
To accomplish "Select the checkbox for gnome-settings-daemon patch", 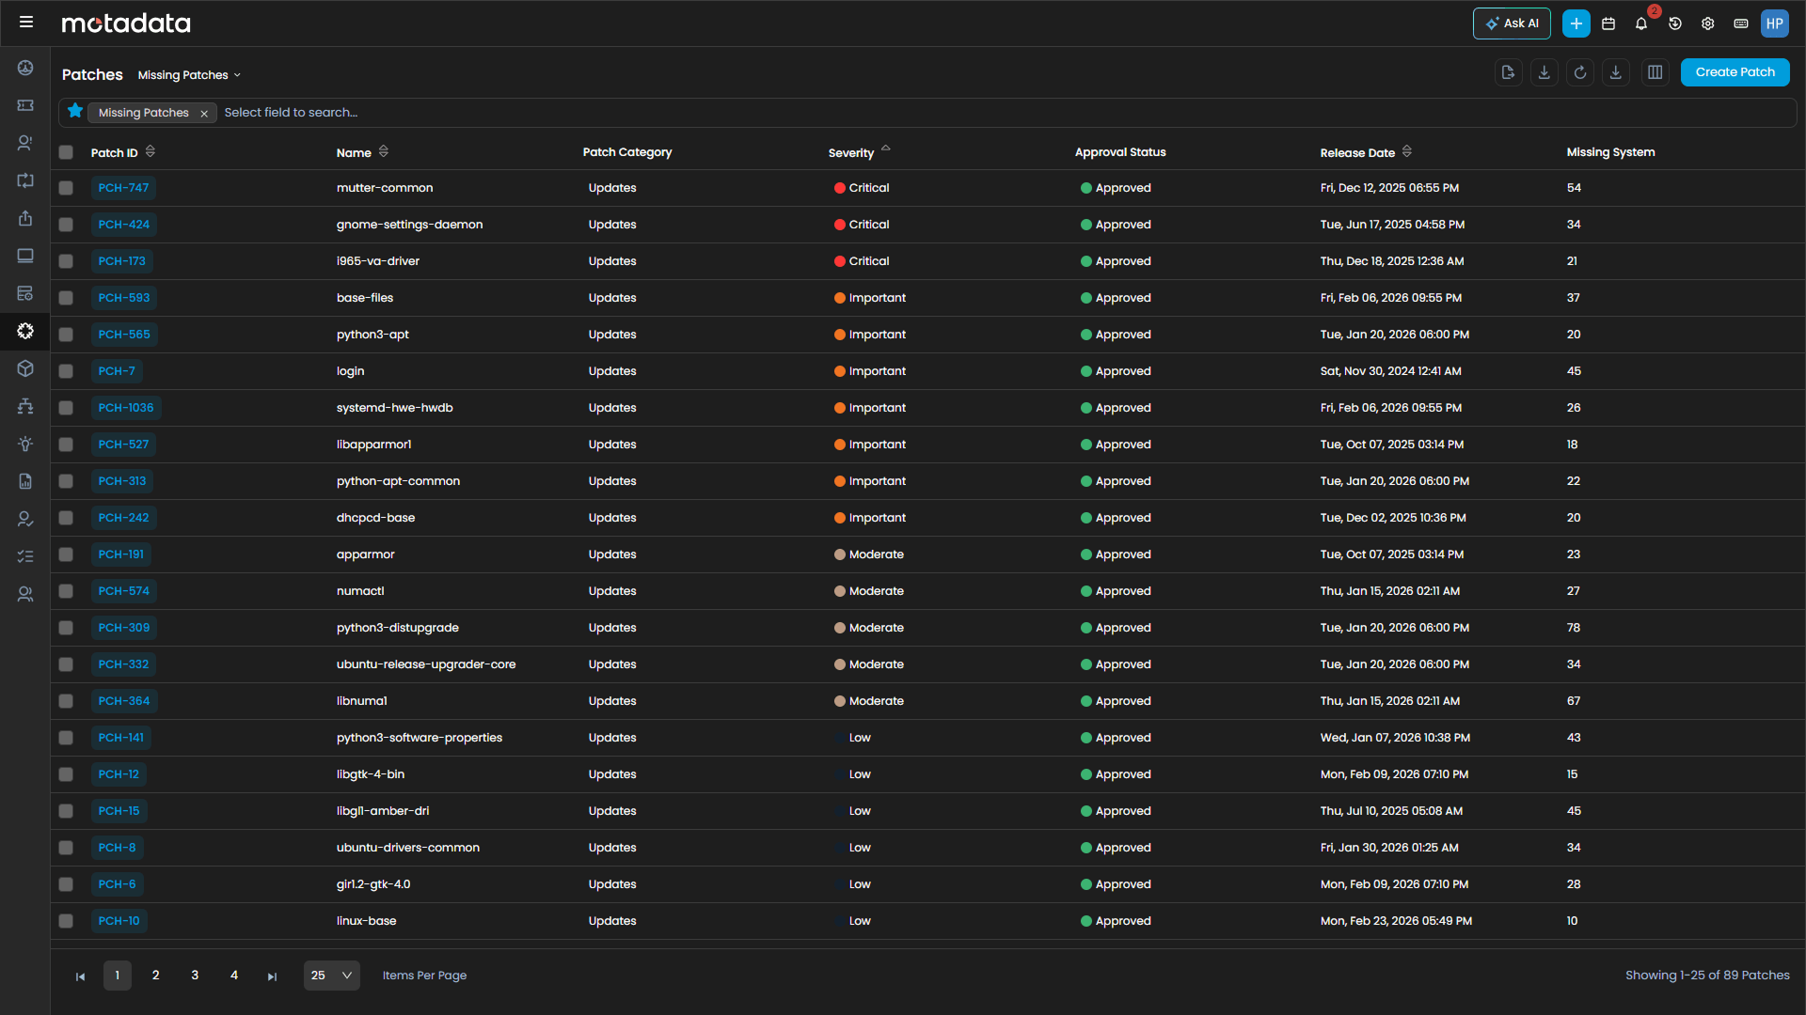I will (x=66, y=225).
